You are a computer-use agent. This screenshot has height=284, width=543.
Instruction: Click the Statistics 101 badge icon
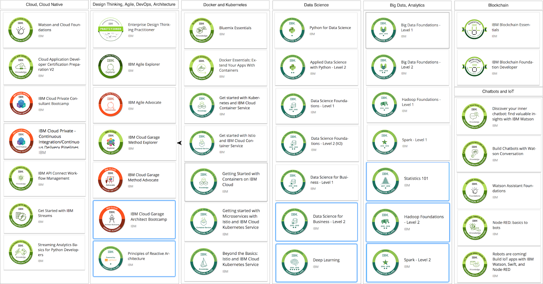[385, 182]
